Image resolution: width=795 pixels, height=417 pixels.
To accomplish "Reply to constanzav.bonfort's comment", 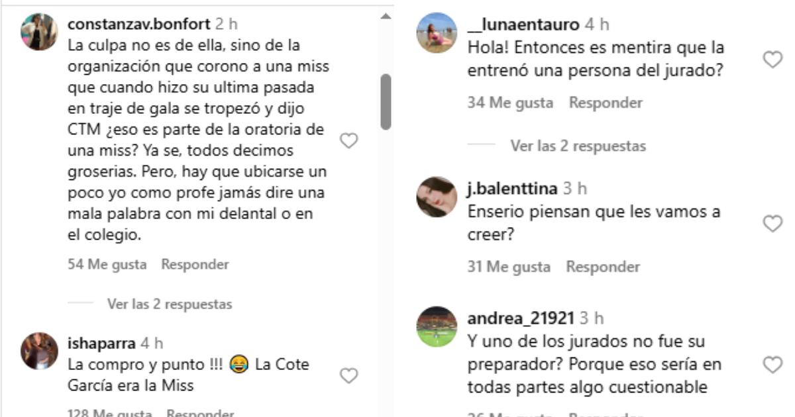I will [x=195, y=264].
